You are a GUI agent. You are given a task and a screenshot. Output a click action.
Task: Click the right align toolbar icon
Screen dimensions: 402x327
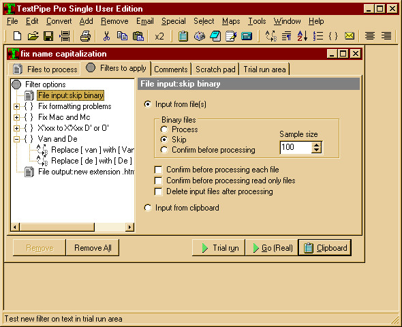pyautogui.click(x=386, y=35)
